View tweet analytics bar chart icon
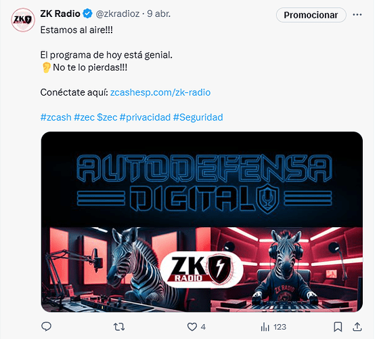Screen dimensions: 377x339 click(265, 327)
